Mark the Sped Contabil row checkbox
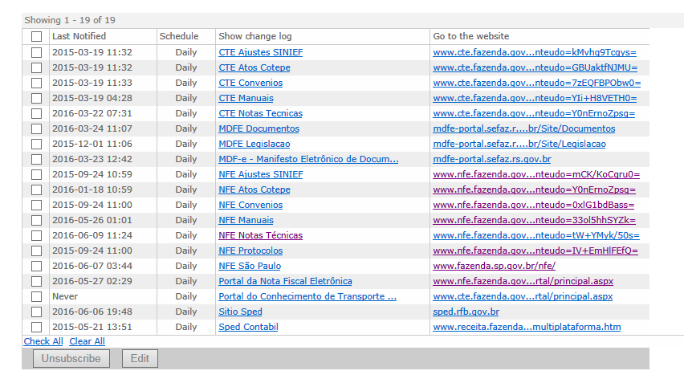 (x=36, y=327)
